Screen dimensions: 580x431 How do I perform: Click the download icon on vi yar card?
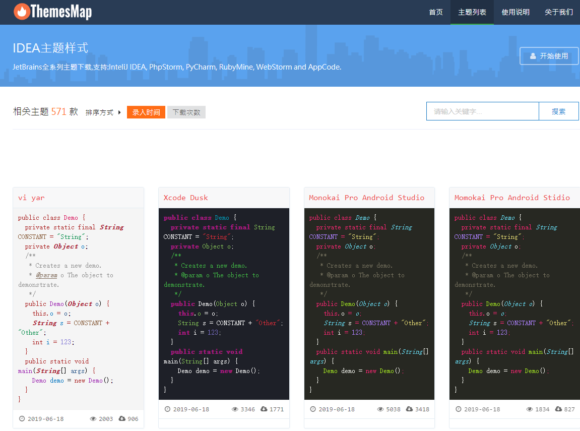tap(121, 418)
